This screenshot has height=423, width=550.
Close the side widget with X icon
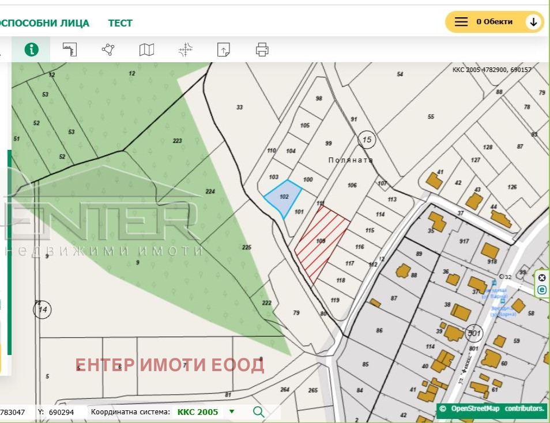click(542, 278)
